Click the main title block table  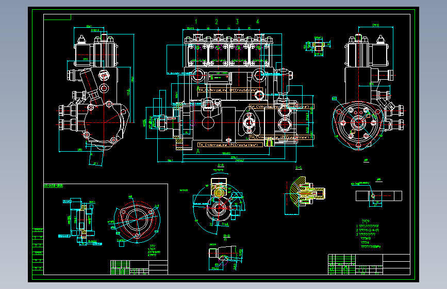[x=369, y=264]
